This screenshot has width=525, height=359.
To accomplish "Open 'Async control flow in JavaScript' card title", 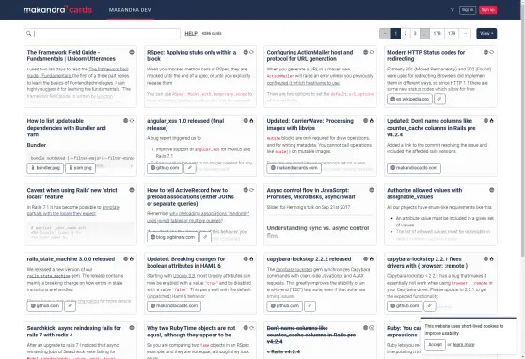I will (310, 194).
